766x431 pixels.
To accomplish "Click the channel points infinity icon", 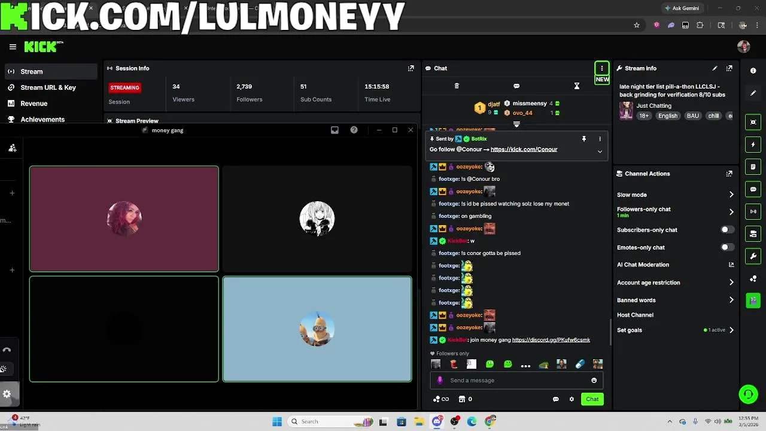I will (441, 399).
